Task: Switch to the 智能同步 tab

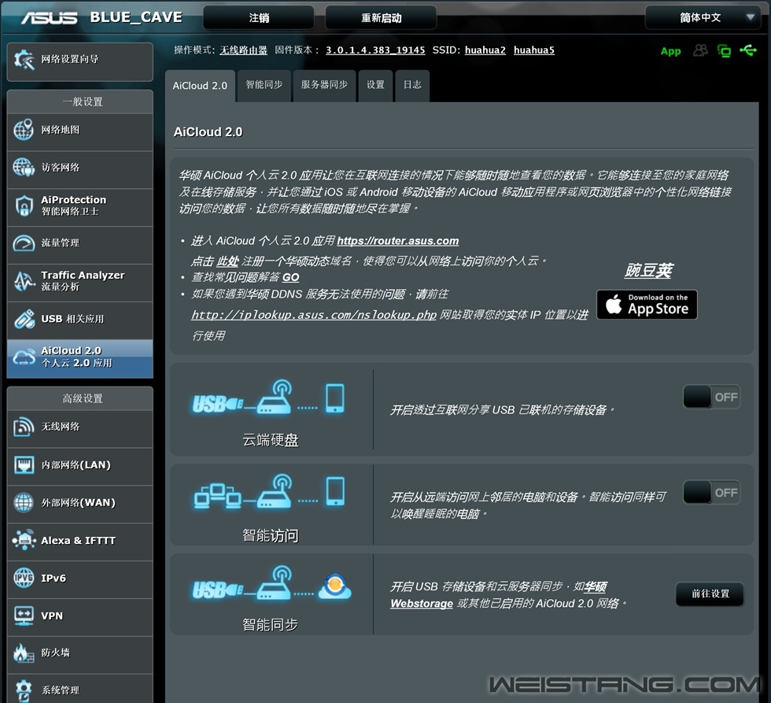Action: pyautogui.click(x=264, y=85)
